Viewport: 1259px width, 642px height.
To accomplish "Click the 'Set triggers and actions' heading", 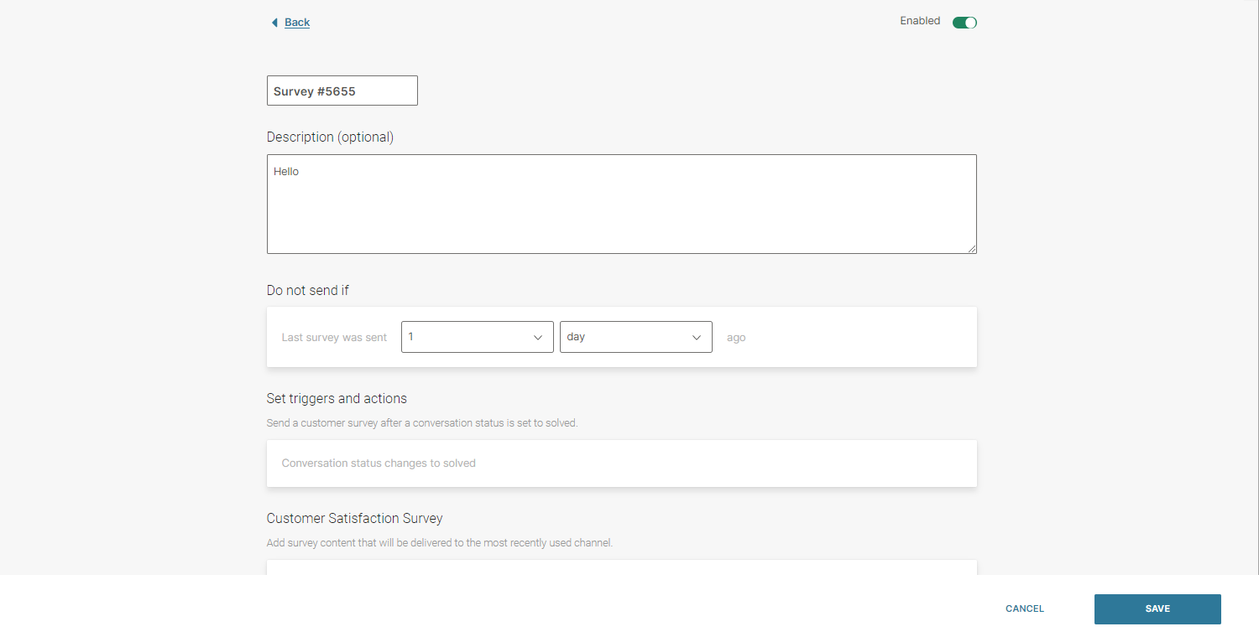I will (x=337, y=399).
